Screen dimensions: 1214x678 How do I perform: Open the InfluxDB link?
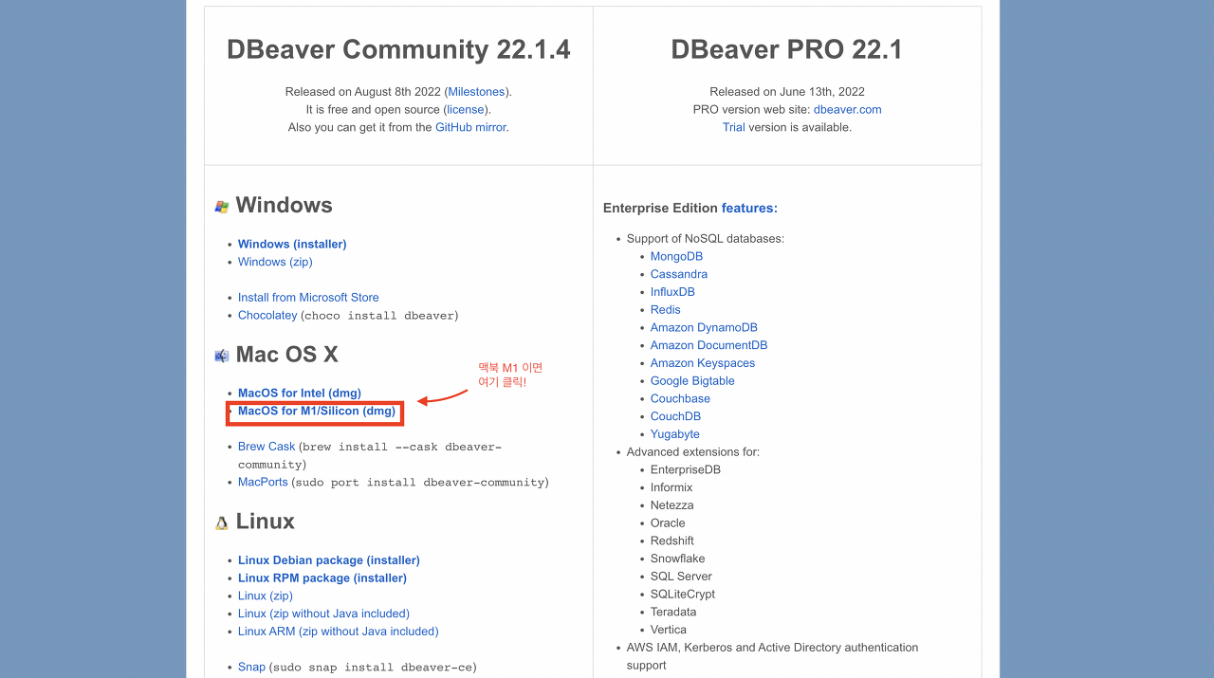[x=672, y=292]
